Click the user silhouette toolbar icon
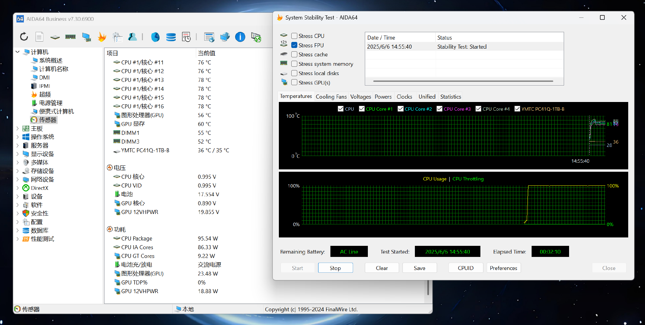Viewport: 645px width, 325px height. pyautogui.click(x=133, y=37)
